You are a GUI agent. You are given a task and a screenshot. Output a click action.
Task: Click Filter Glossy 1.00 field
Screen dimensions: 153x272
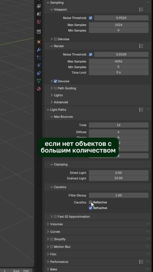(119, 195)
